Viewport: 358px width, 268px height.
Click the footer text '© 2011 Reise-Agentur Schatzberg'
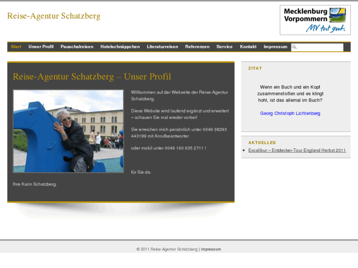167,249
